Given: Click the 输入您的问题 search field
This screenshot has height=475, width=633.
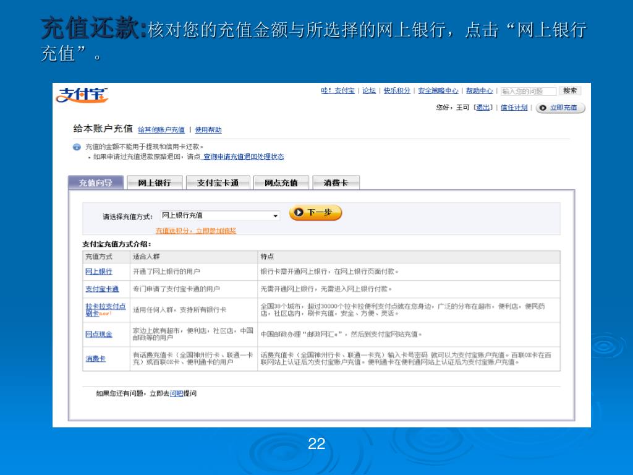Looking at the screenshot, I should click(529, 92).
